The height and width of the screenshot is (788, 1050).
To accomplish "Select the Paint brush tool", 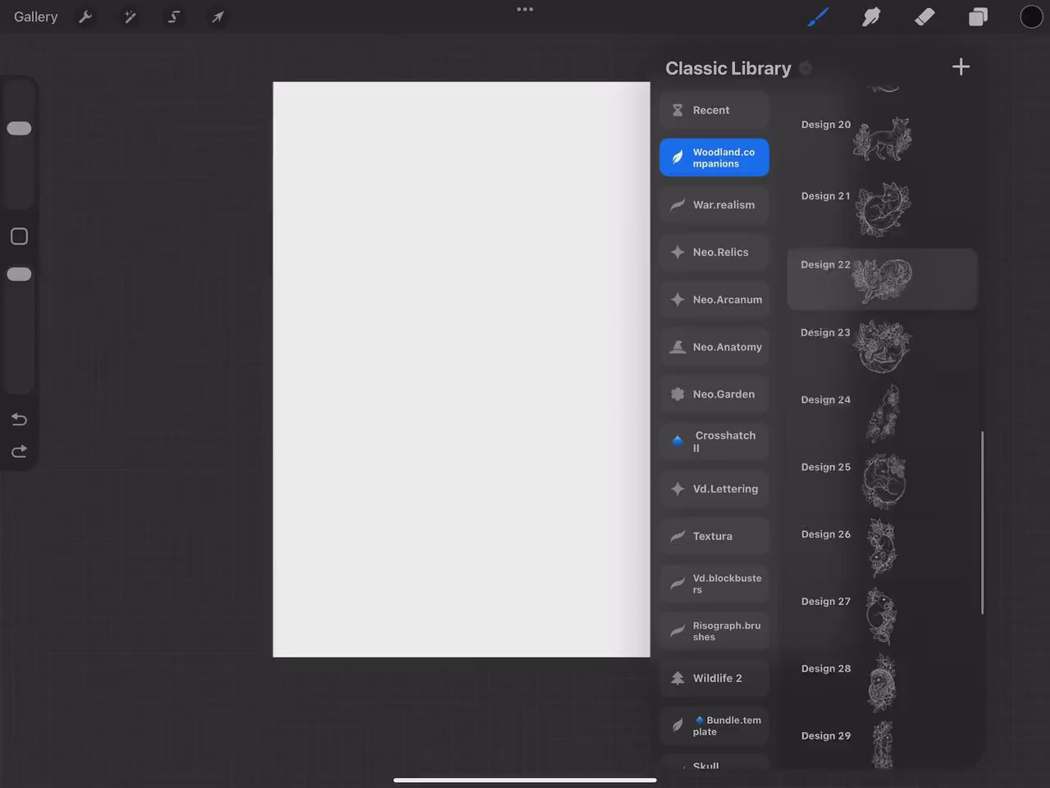I will click(818, 16).
